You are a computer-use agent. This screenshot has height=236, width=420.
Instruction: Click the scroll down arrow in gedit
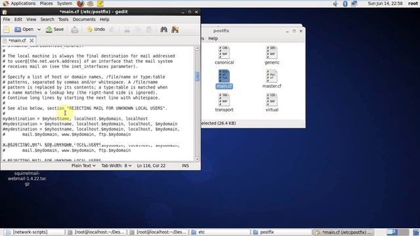click(x=197, y=159)
